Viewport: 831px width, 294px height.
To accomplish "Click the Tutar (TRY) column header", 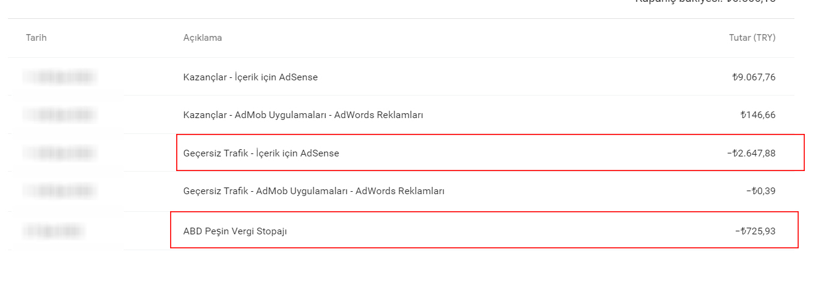I will [x=752, y=38].
